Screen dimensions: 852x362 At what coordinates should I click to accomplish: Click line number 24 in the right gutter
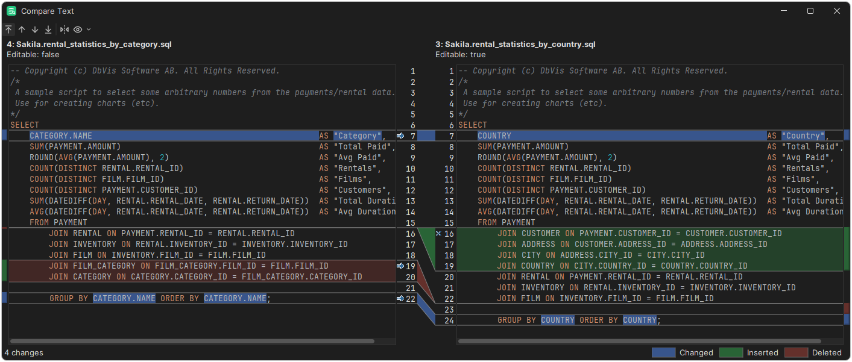click(x=449, y=320)
